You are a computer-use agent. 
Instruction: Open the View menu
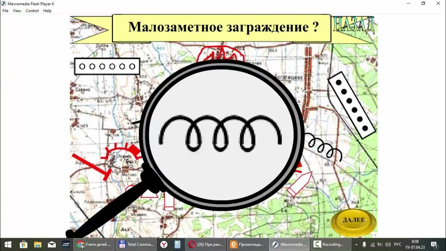click(17, 11)
